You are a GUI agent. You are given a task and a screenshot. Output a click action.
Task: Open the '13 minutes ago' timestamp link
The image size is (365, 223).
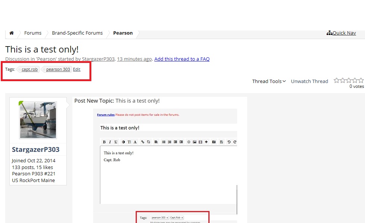[134, 59]
